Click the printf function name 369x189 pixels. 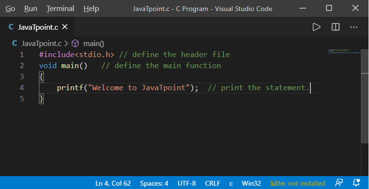[70, 88]
